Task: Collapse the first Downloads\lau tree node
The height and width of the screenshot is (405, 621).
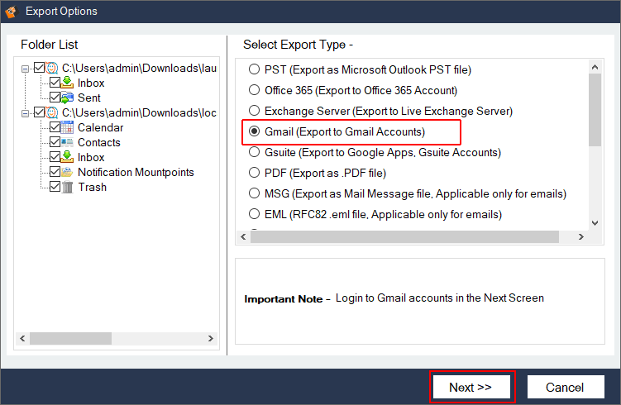Action: [26, 69]
